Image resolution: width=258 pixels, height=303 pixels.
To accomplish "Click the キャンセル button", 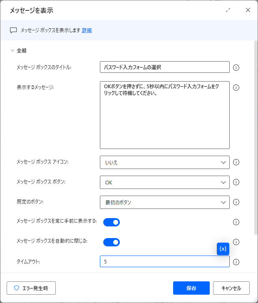I will tap(231, 288).
